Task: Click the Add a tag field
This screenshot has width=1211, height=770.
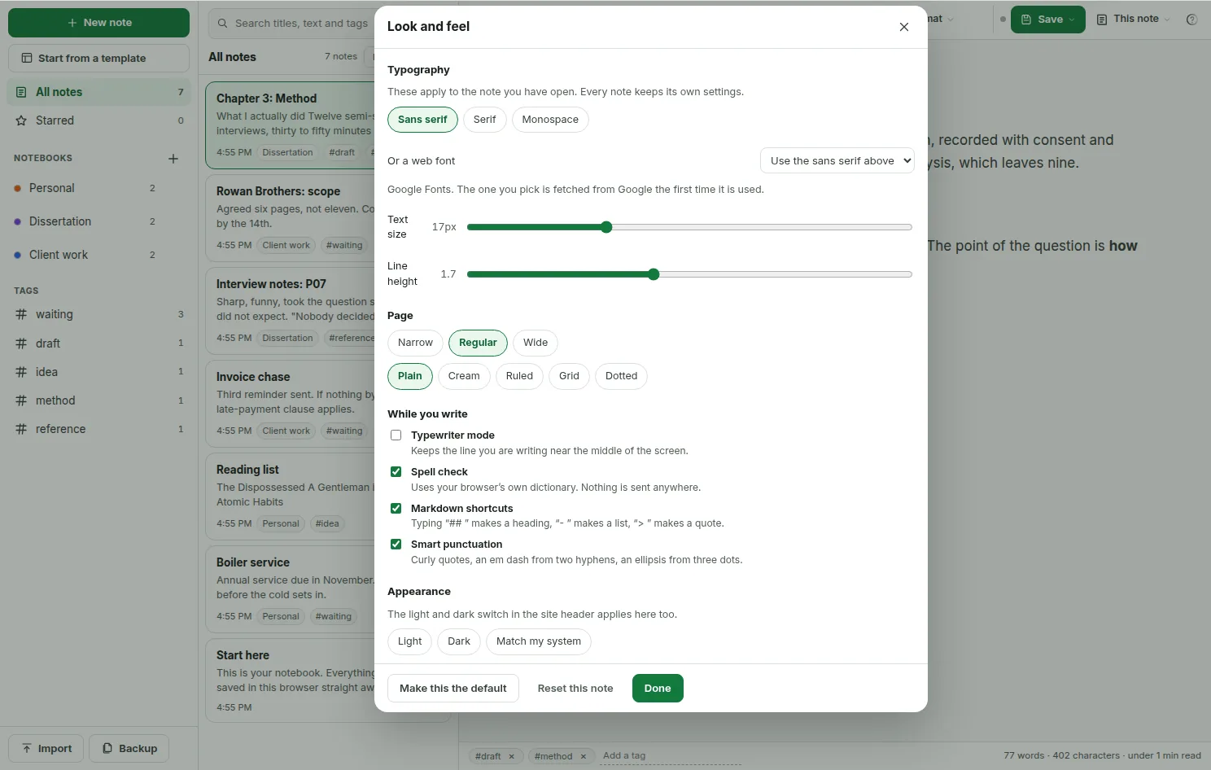Action: click(x=671, y=756)
